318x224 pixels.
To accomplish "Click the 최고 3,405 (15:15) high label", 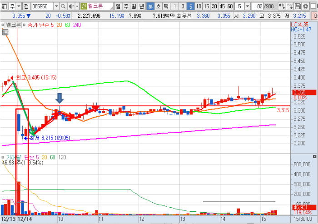I will [36, 78].
